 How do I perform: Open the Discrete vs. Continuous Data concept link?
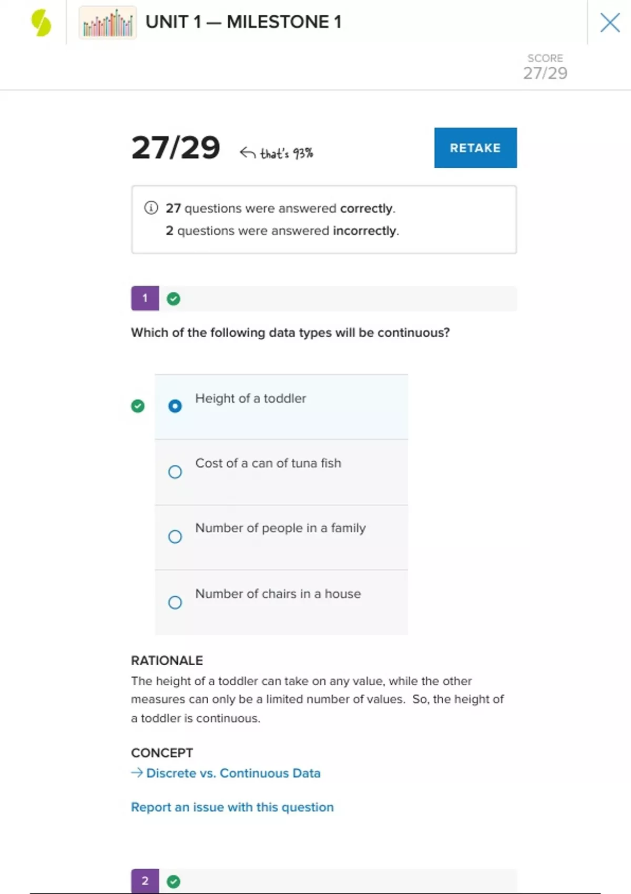point(233,773)
